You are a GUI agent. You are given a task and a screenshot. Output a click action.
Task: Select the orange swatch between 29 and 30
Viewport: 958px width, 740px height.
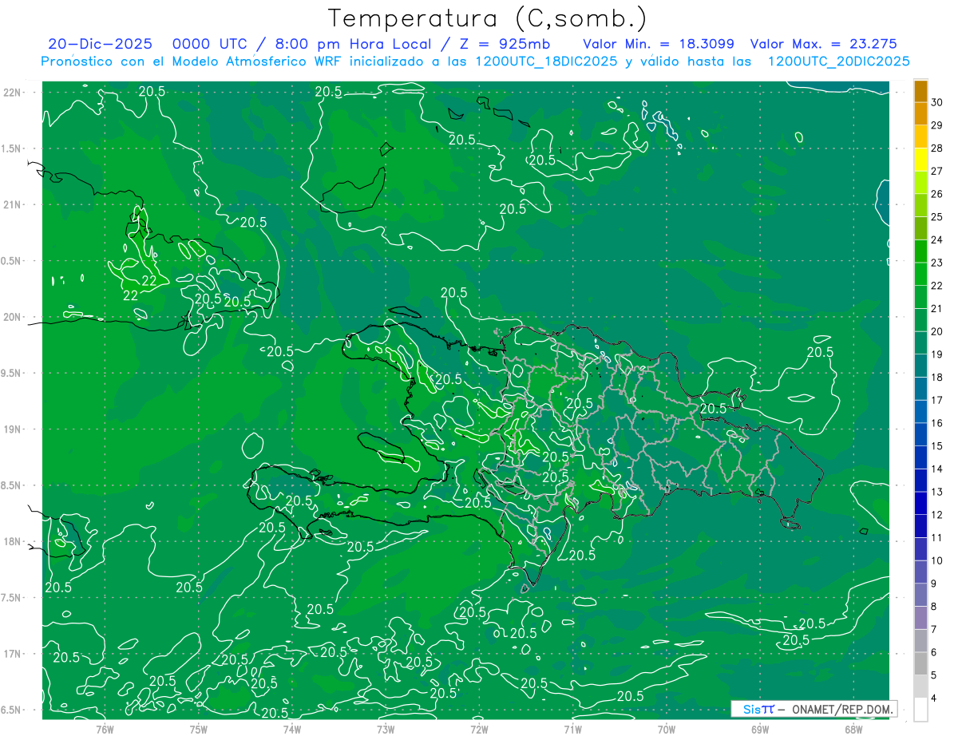pos(920,113)
